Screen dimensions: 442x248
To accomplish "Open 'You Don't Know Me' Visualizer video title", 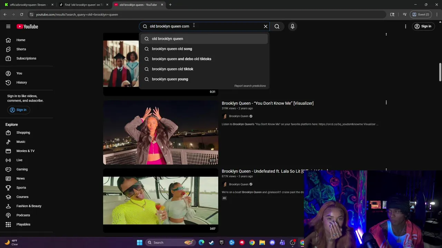I will click(x=268, y=103).
